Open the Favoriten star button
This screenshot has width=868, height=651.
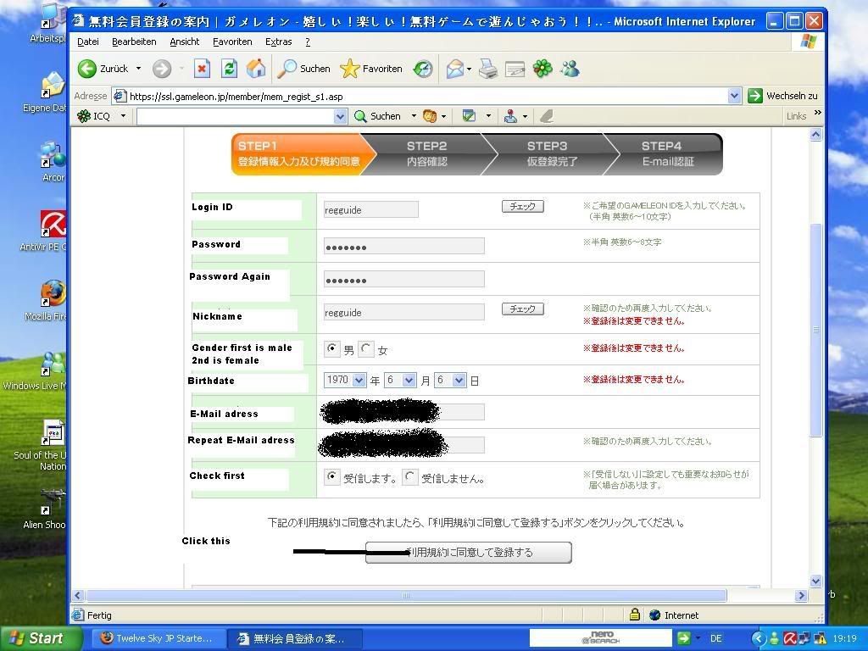coord(370,69)
